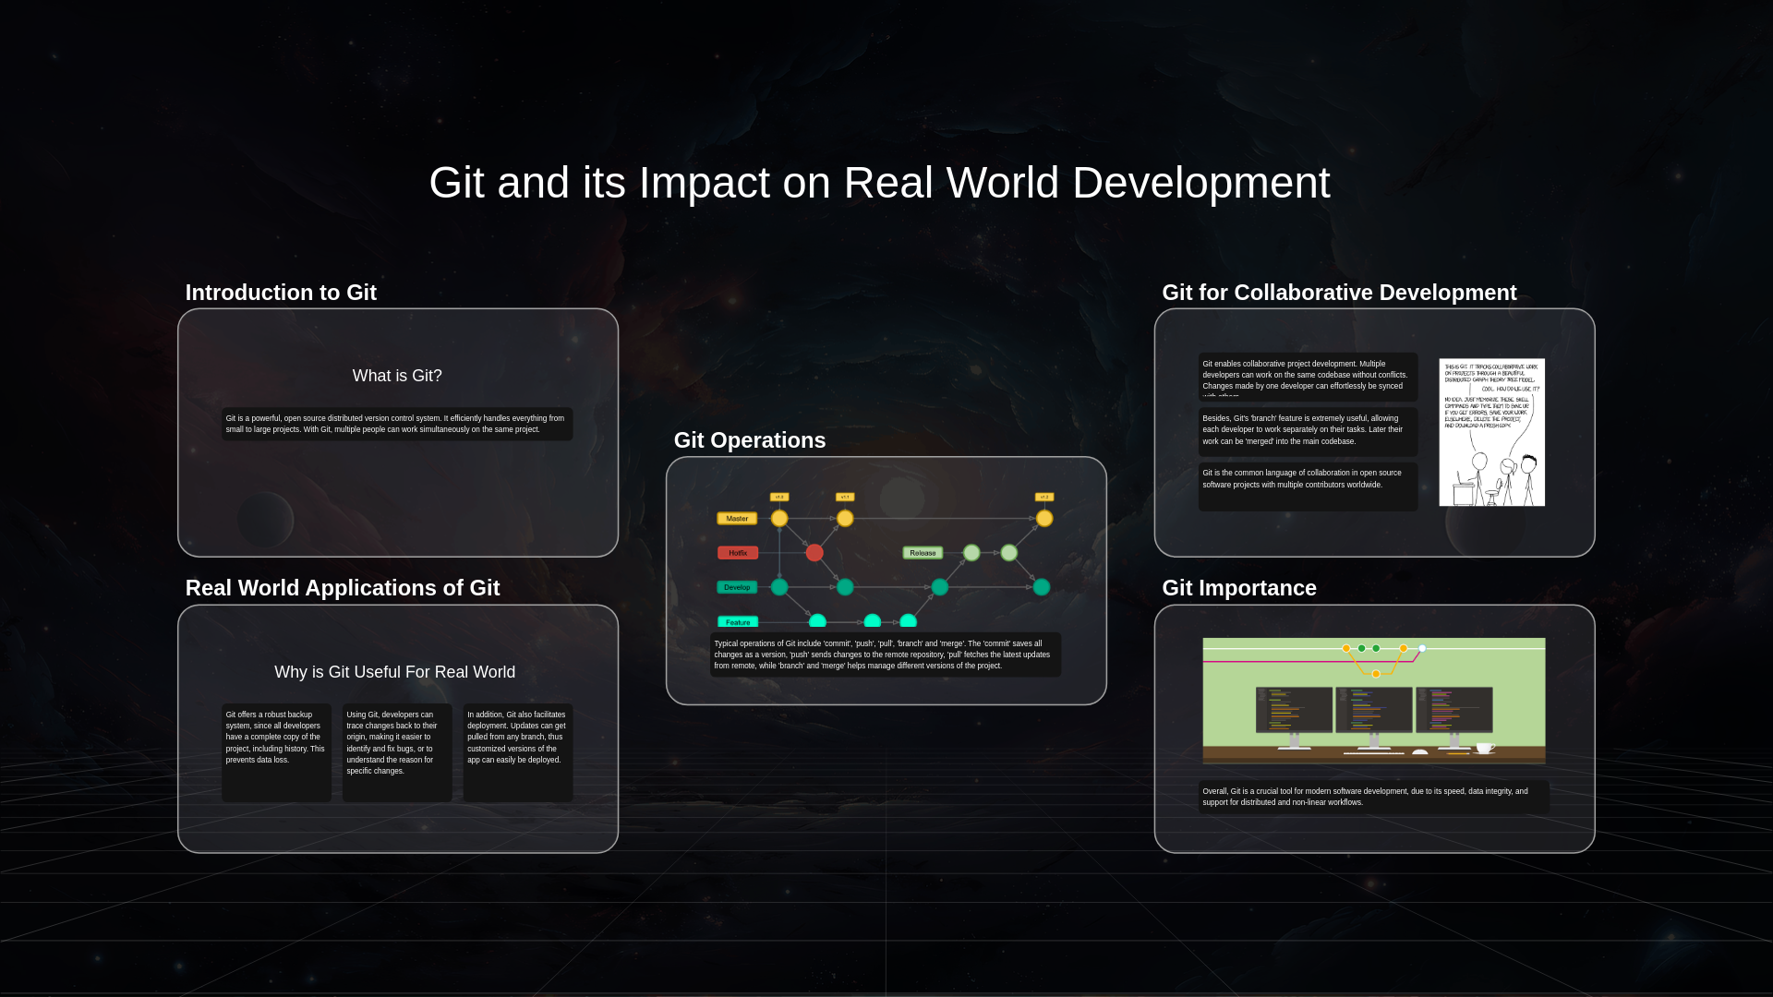Click the red hotfix commit node
Image resolution: width=1773 pixels, height=997 pixels.
pyautogui.click(x=814, y=552)
